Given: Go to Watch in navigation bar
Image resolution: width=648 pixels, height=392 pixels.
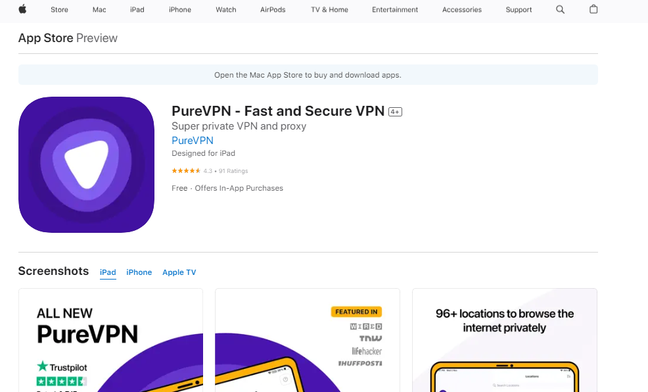Looking at the screenshot, I should [x=225, y=10].
